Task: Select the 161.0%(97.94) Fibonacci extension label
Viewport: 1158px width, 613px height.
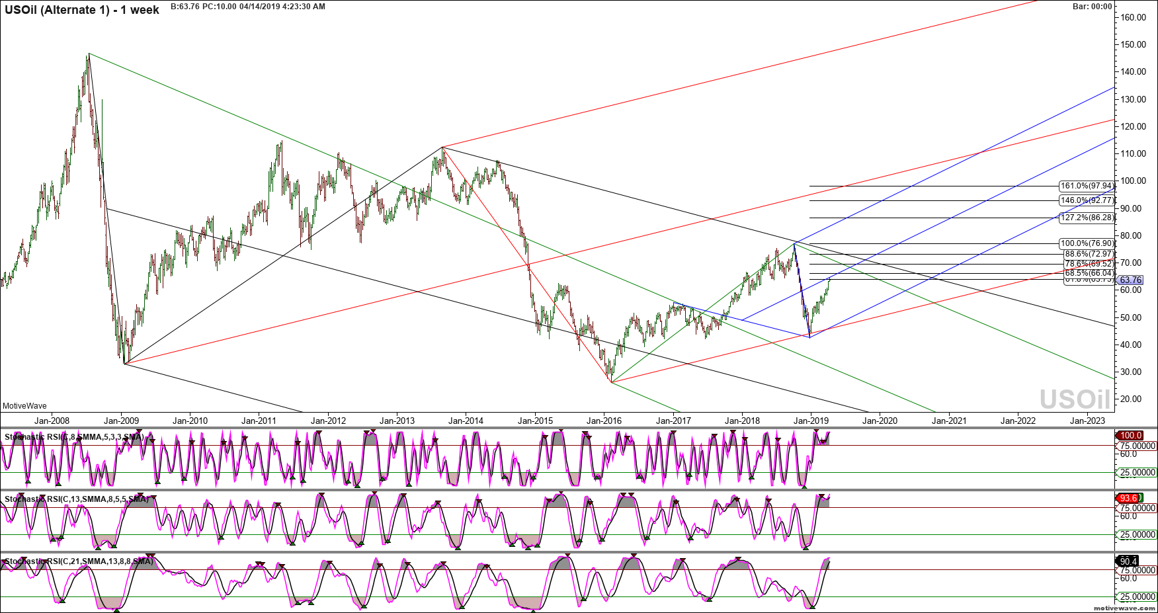Action: [1087, 186]
